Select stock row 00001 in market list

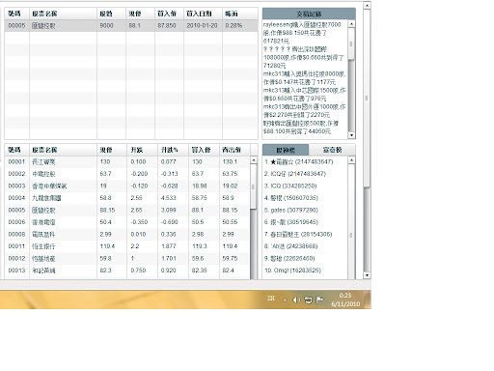[x=127, y=161]
